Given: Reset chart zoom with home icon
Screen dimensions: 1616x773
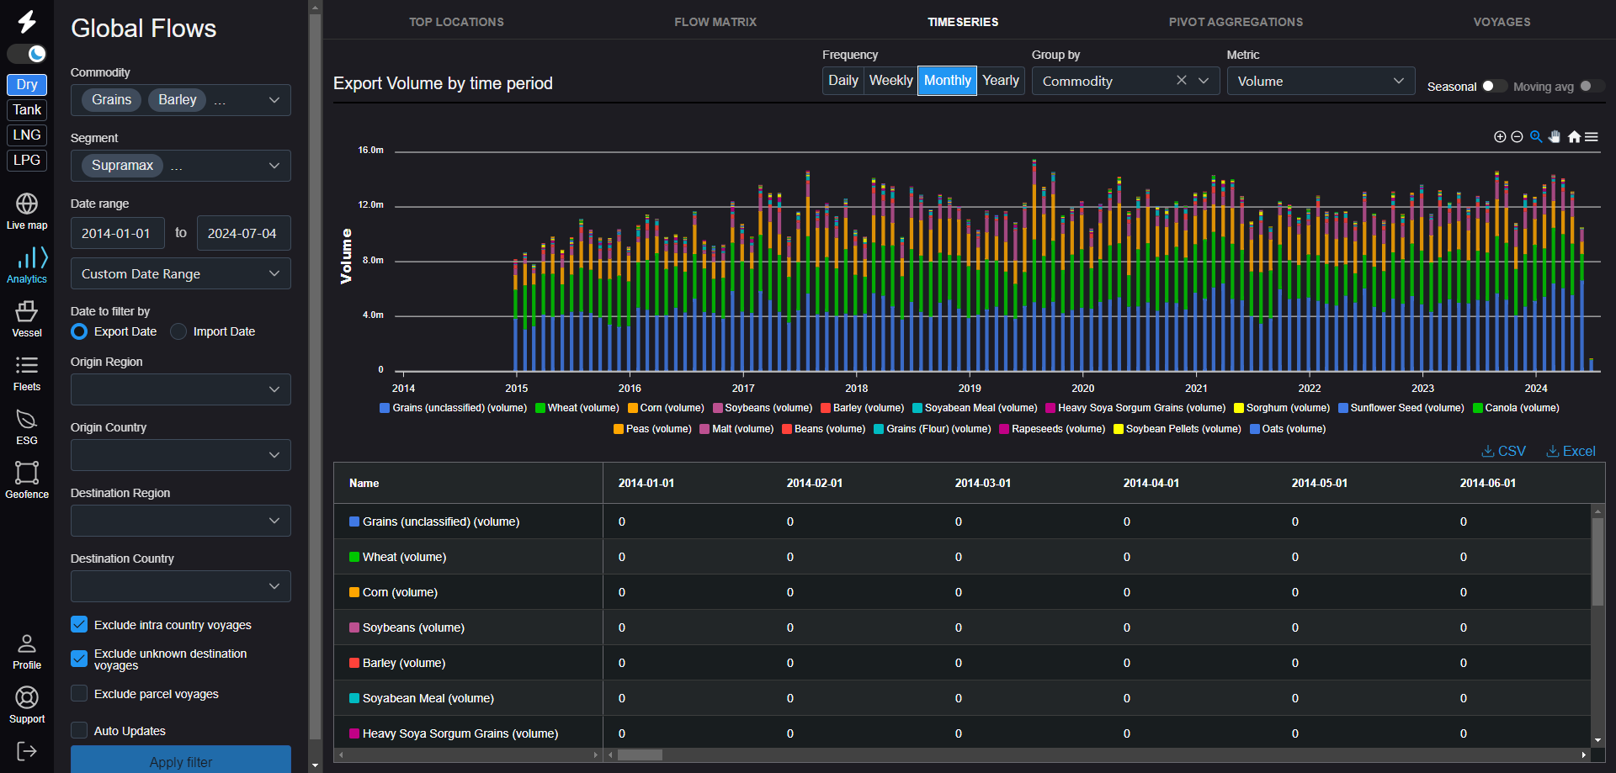Looking at the screenshot, I should tap(1574, 136).
